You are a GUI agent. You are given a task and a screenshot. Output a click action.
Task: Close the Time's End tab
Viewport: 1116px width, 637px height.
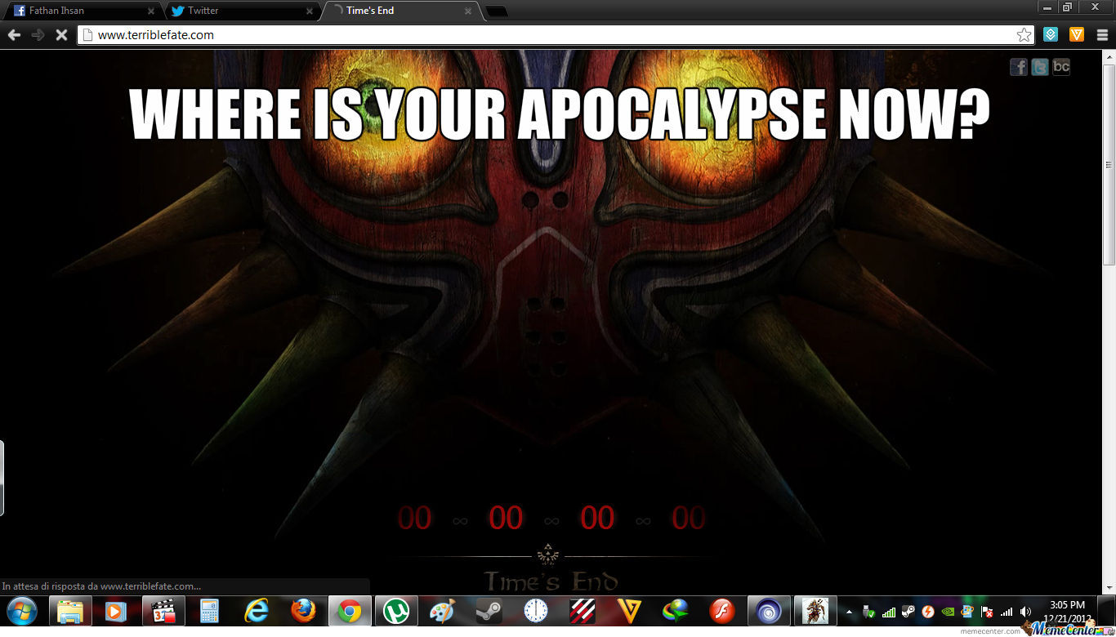coord(468,11)
